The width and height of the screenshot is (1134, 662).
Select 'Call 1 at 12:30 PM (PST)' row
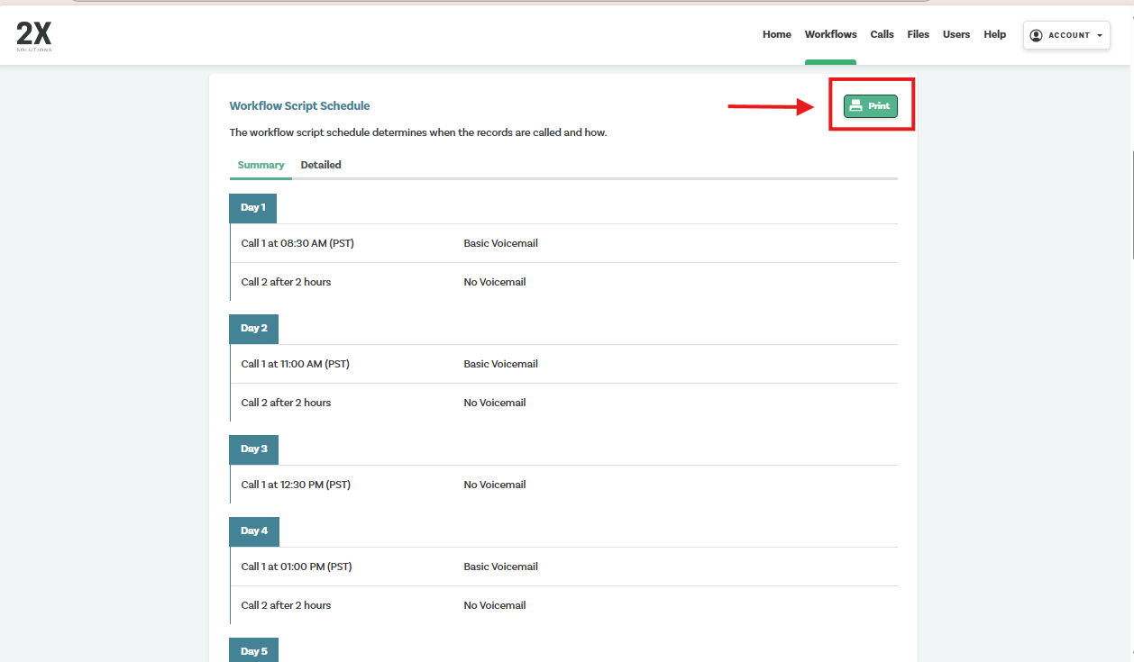(564, 485)
